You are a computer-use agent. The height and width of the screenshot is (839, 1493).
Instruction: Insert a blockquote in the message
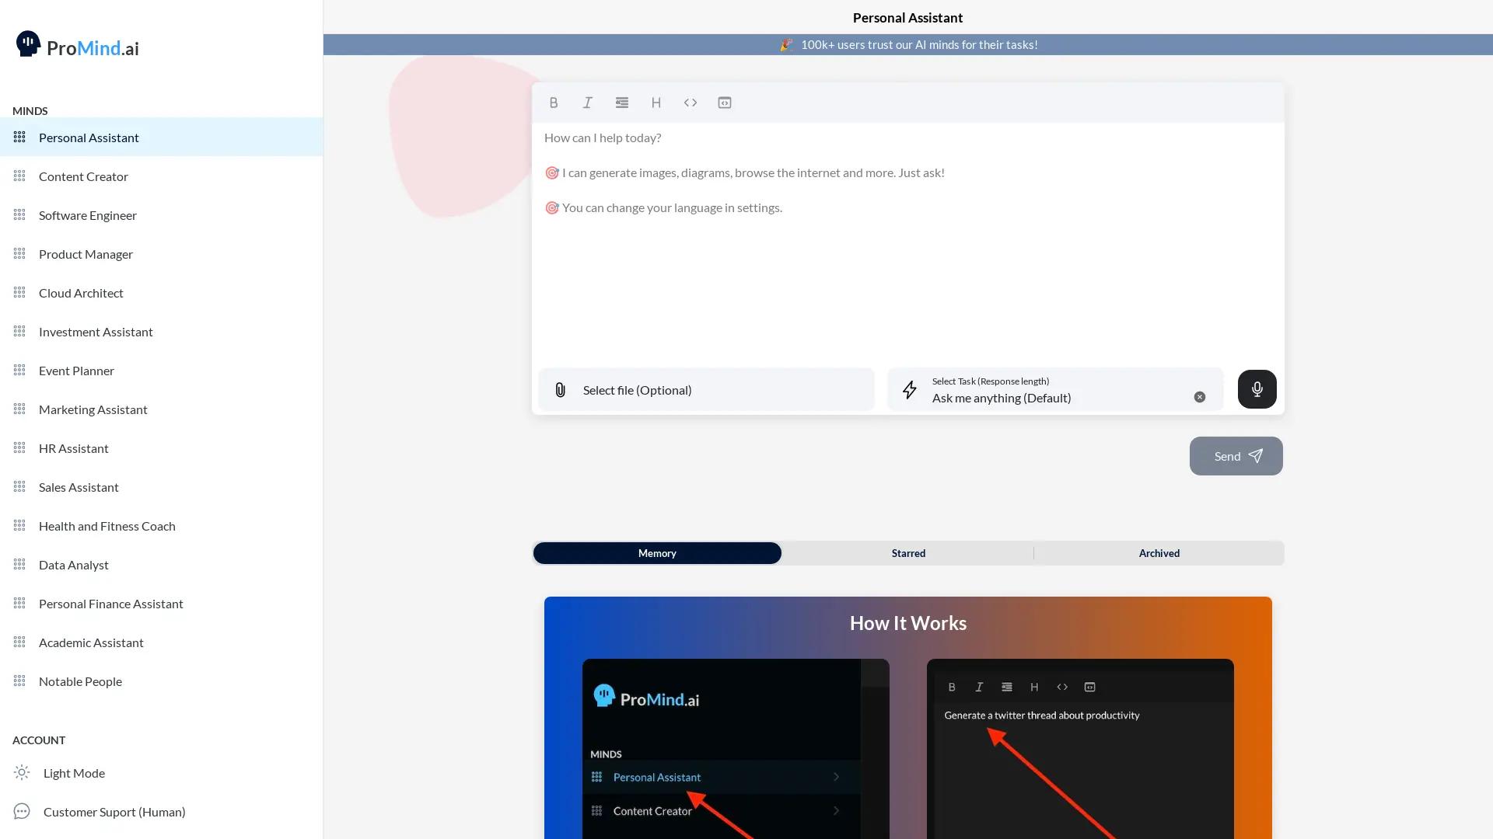pos(621,102)
